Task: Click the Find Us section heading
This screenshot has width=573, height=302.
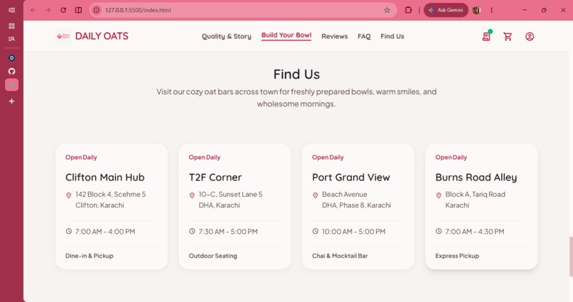Action: [296, 74]
